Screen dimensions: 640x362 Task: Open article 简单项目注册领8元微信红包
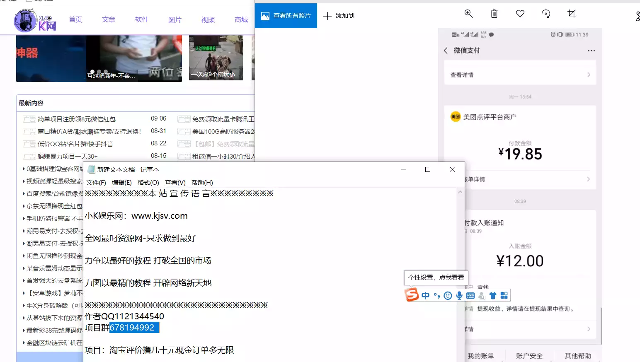(77, 119)
